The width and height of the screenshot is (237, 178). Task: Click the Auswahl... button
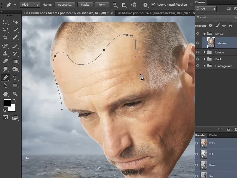[x=65, y=5]
